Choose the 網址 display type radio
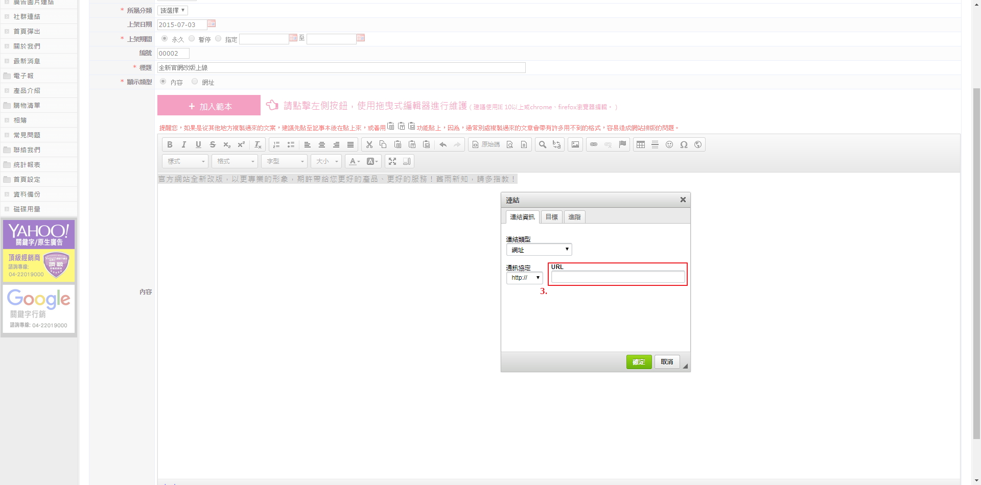The width and height of the screenshot is (981, 485). tap(195, 82)
